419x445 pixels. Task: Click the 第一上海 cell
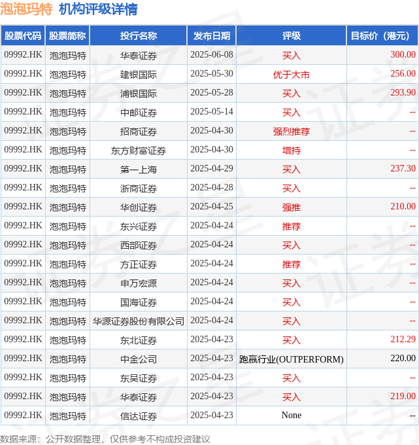(139, 169)
